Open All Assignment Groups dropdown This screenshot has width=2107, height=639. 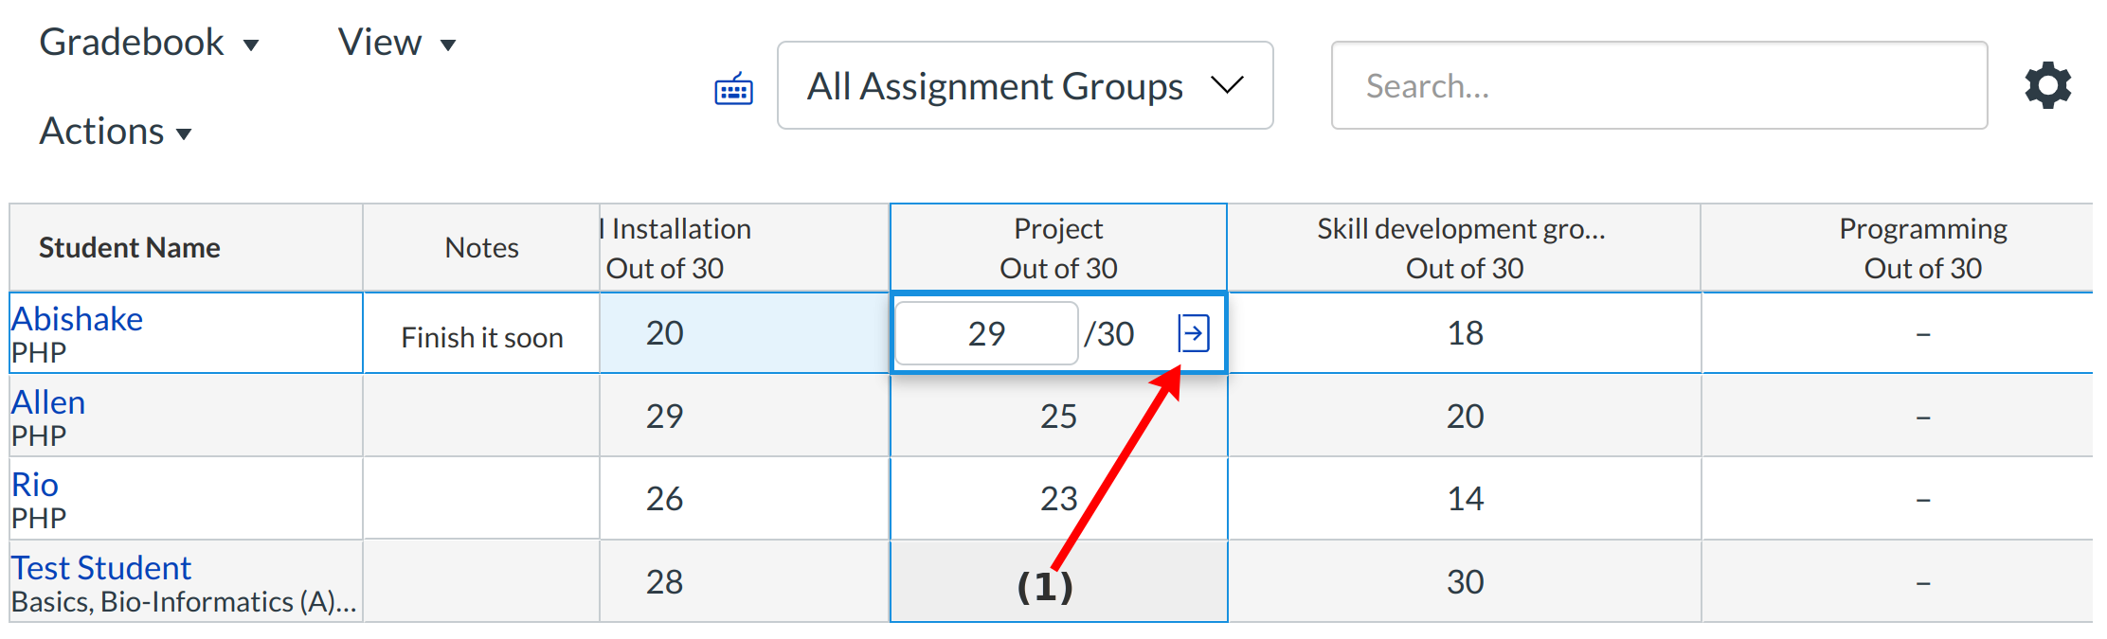(1024, 86)
